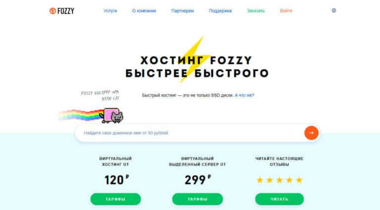The height and width of the screenshot is (210, 380).
Task: Follow the 'А что же?' link
Action: [x=244, y=95]
